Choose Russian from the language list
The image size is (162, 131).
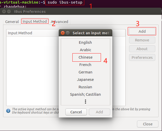tap(85, 87)
